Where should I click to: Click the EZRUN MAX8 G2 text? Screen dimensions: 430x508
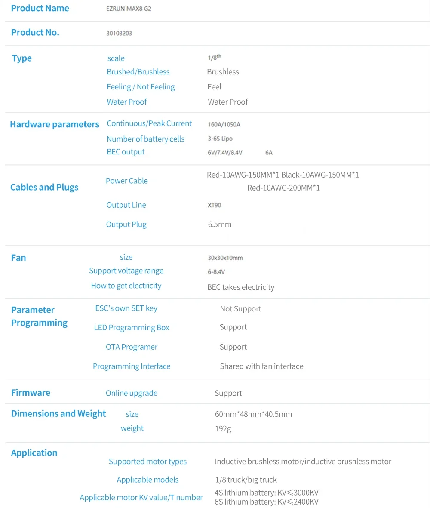[129, 9]
